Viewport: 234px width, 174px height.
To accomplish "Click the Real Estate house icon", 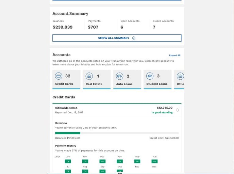I will coord(89,76).
